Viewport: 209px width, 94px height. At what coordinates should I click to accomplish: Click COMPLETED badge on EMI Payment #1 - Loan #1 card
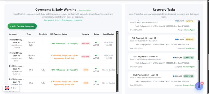(189, 58)
